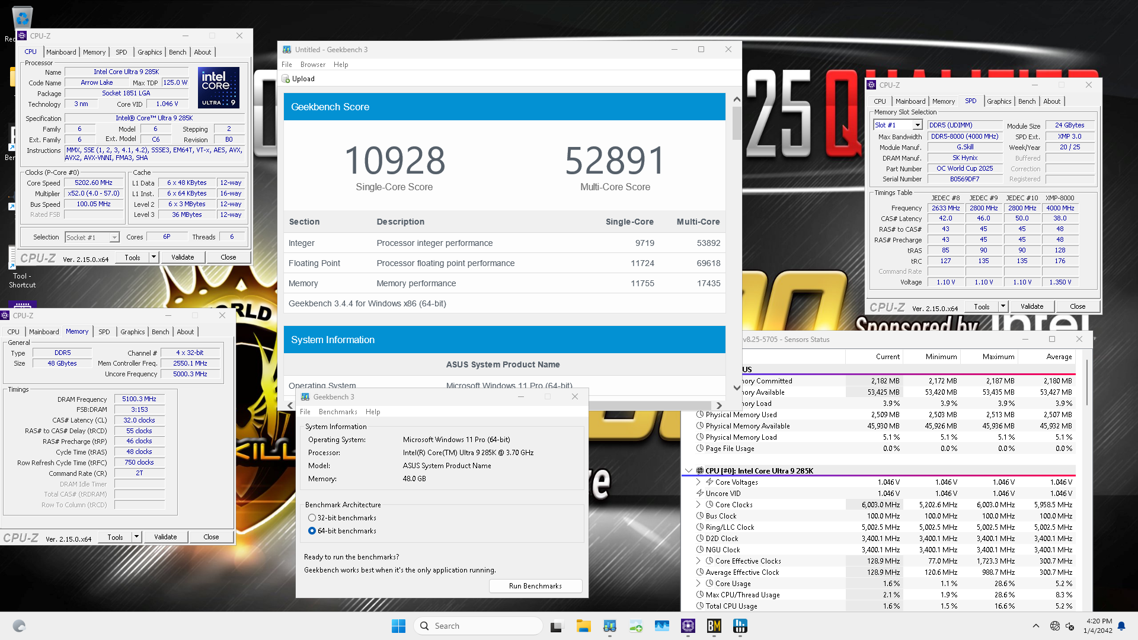Screen dimensions: 1138x640
Task: Click Validate in the CPU-Z CPU window
Action: 183,257
